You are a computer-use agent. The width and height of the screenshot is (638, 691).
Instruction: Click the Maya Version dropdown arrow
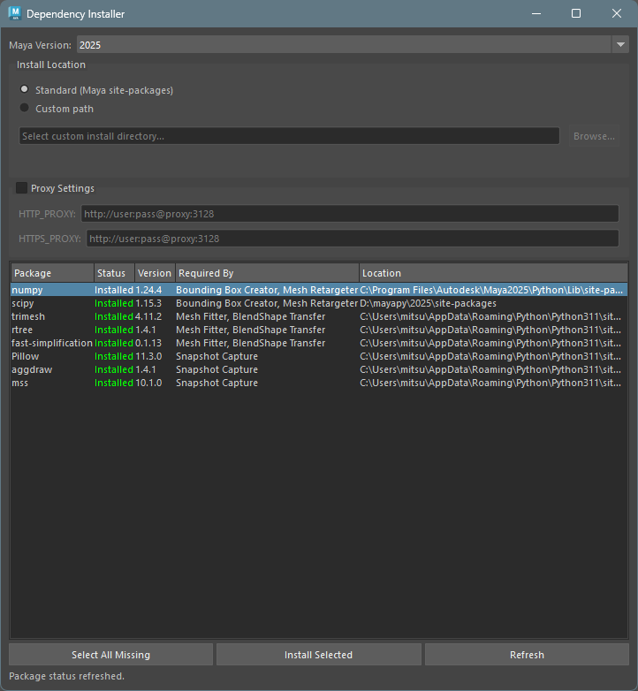[619, 44]
